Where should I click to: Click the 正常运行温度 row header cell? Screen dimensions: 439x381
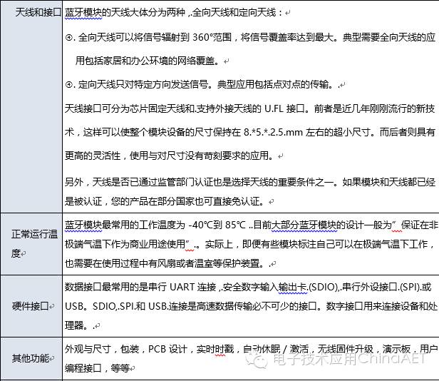[x=31, y=244]
